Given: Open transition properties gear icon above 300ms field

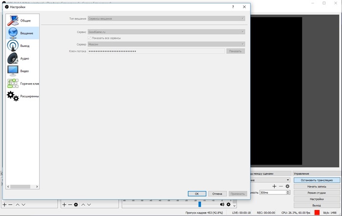Looking at the screenshot, I should click(x=287, y=186).
